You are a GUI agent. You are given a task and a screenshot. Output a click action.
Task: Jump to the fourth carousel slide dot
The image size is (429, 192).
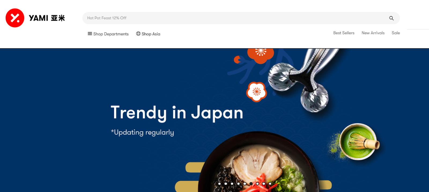[x=238, y=184]
